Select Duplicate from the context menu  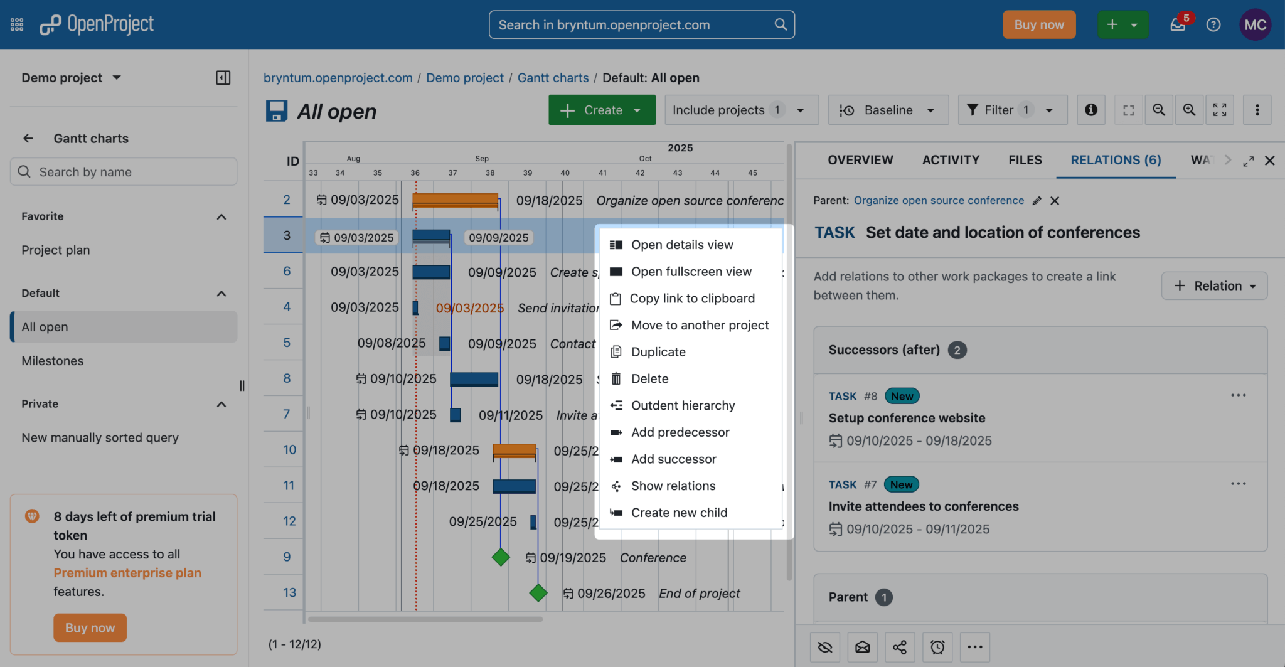pos(658,352)
